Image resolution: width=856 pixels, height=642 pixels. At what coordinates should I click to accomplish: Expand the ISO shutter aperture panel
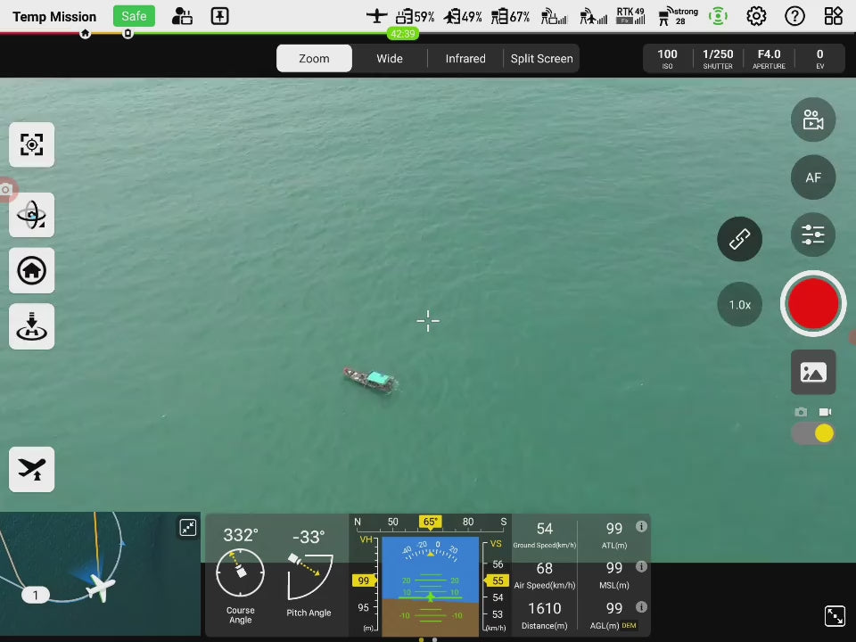(743, 59)
